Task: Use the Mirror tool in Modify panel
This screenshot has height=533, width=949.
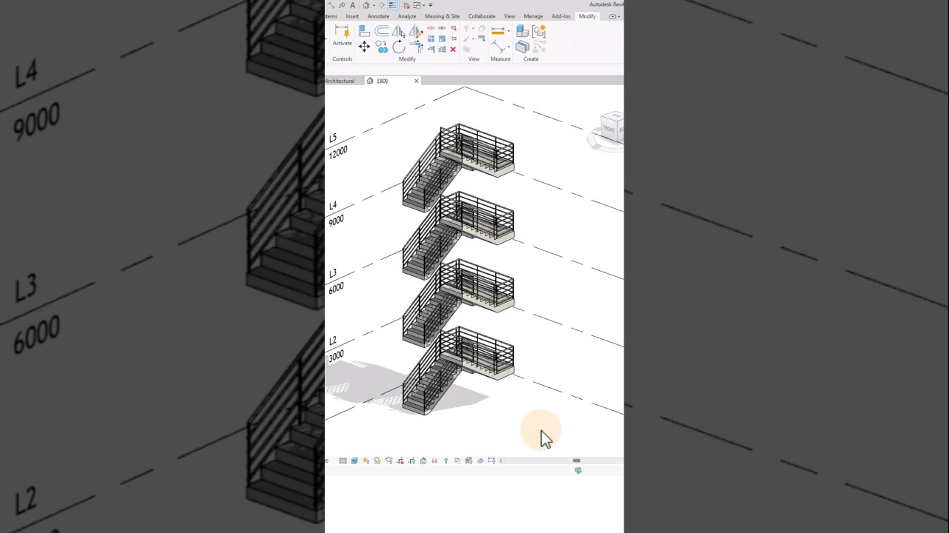Action: click(397, 31)
